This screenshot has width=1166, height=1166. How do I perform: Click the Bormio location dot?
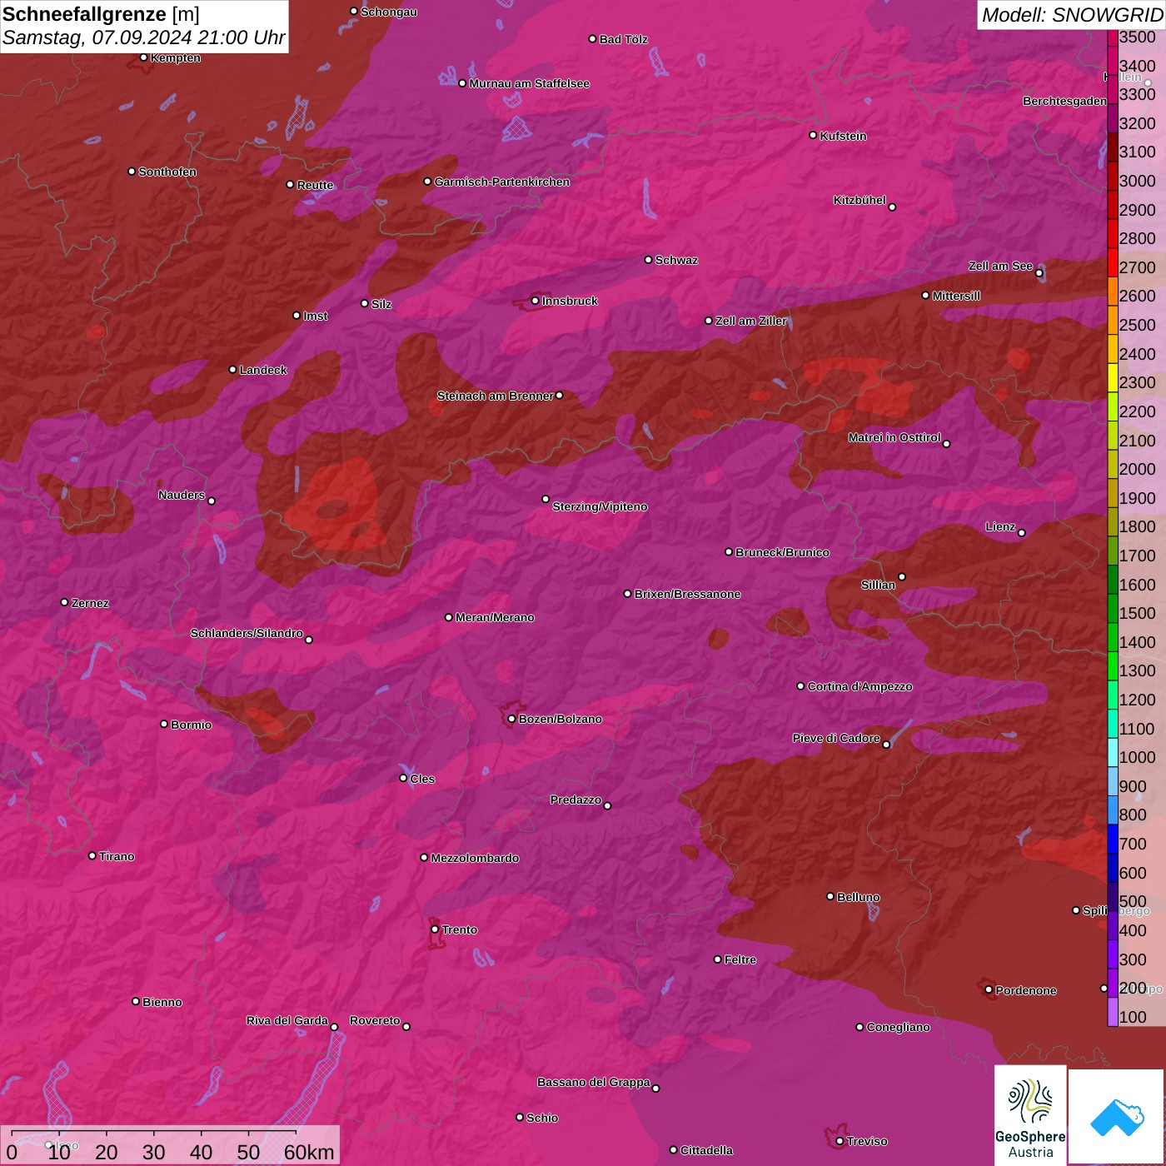[164, 724]
